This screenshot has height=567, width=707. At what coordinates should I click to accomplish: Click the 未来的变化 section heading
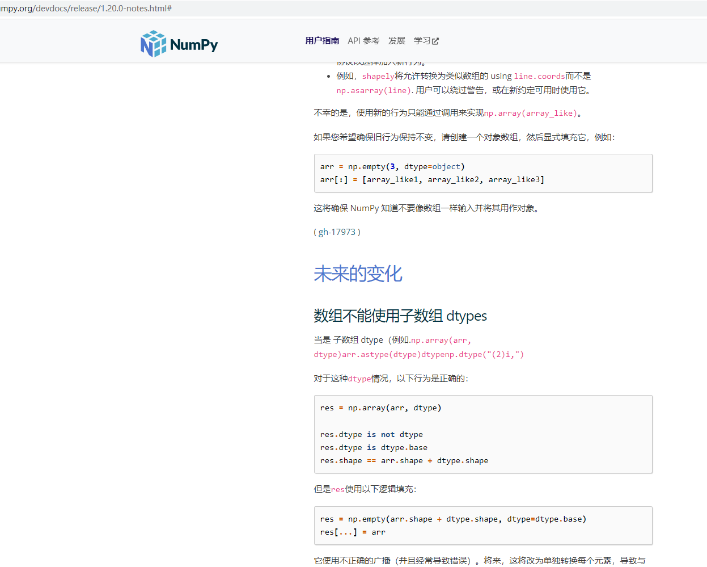coord(358,274)
